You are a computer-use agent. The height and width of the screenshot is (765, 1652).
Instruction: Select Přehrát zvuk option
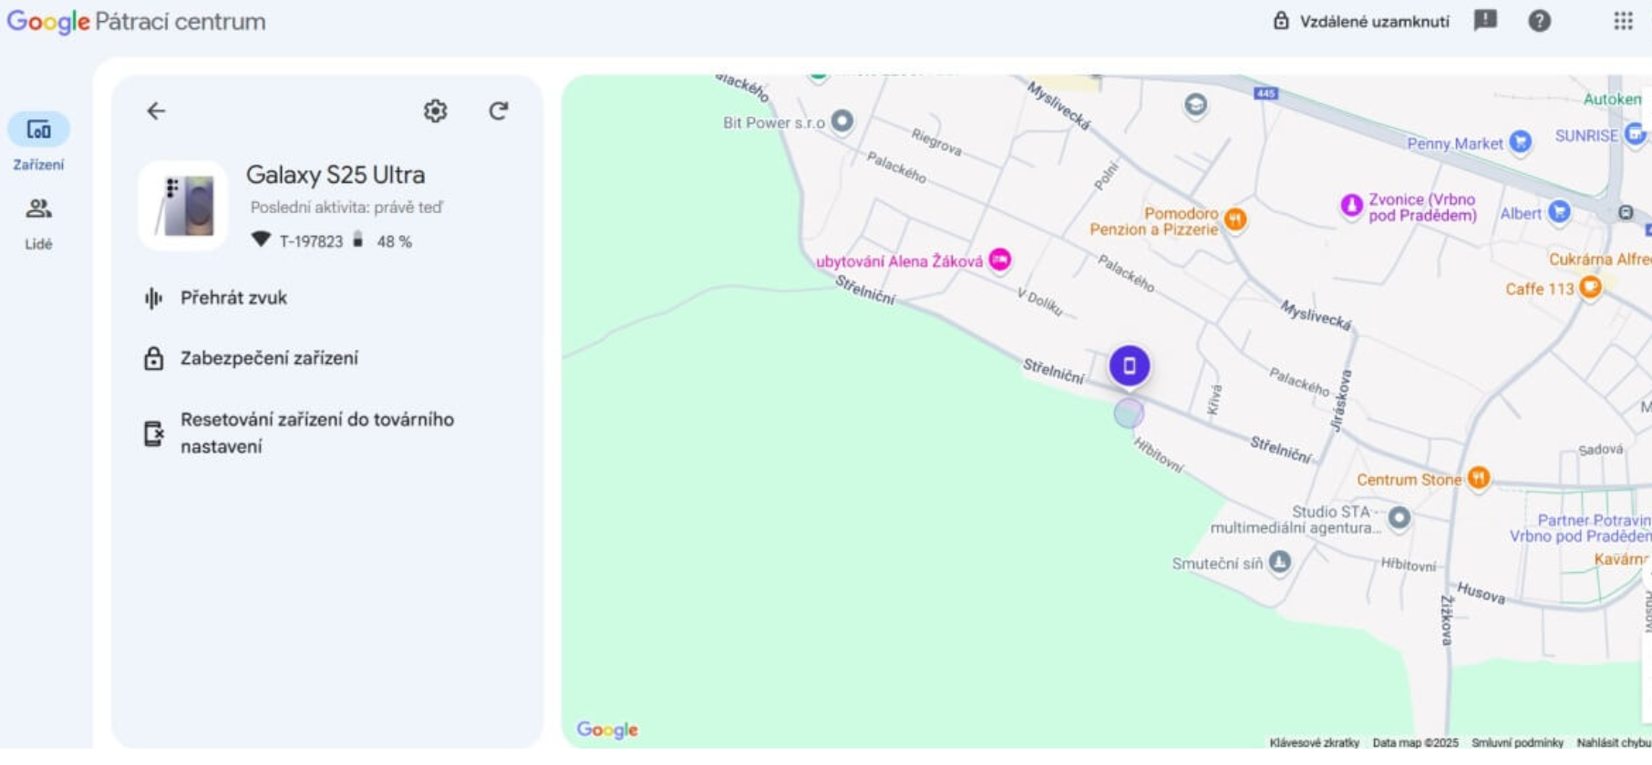pyautogui.click(x=233, y=298)
